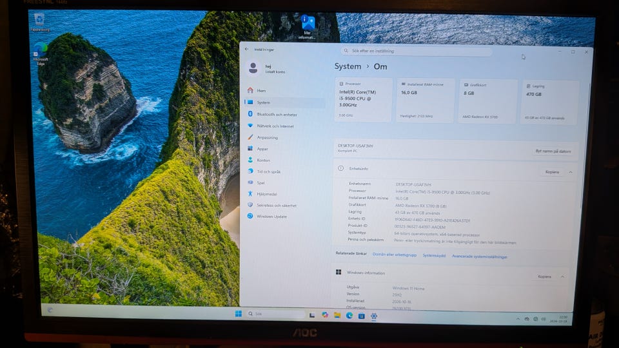This screenshot has width=619, height=348.
Task: Open the Installerat RAM-minne card
Action: [426, 101]
